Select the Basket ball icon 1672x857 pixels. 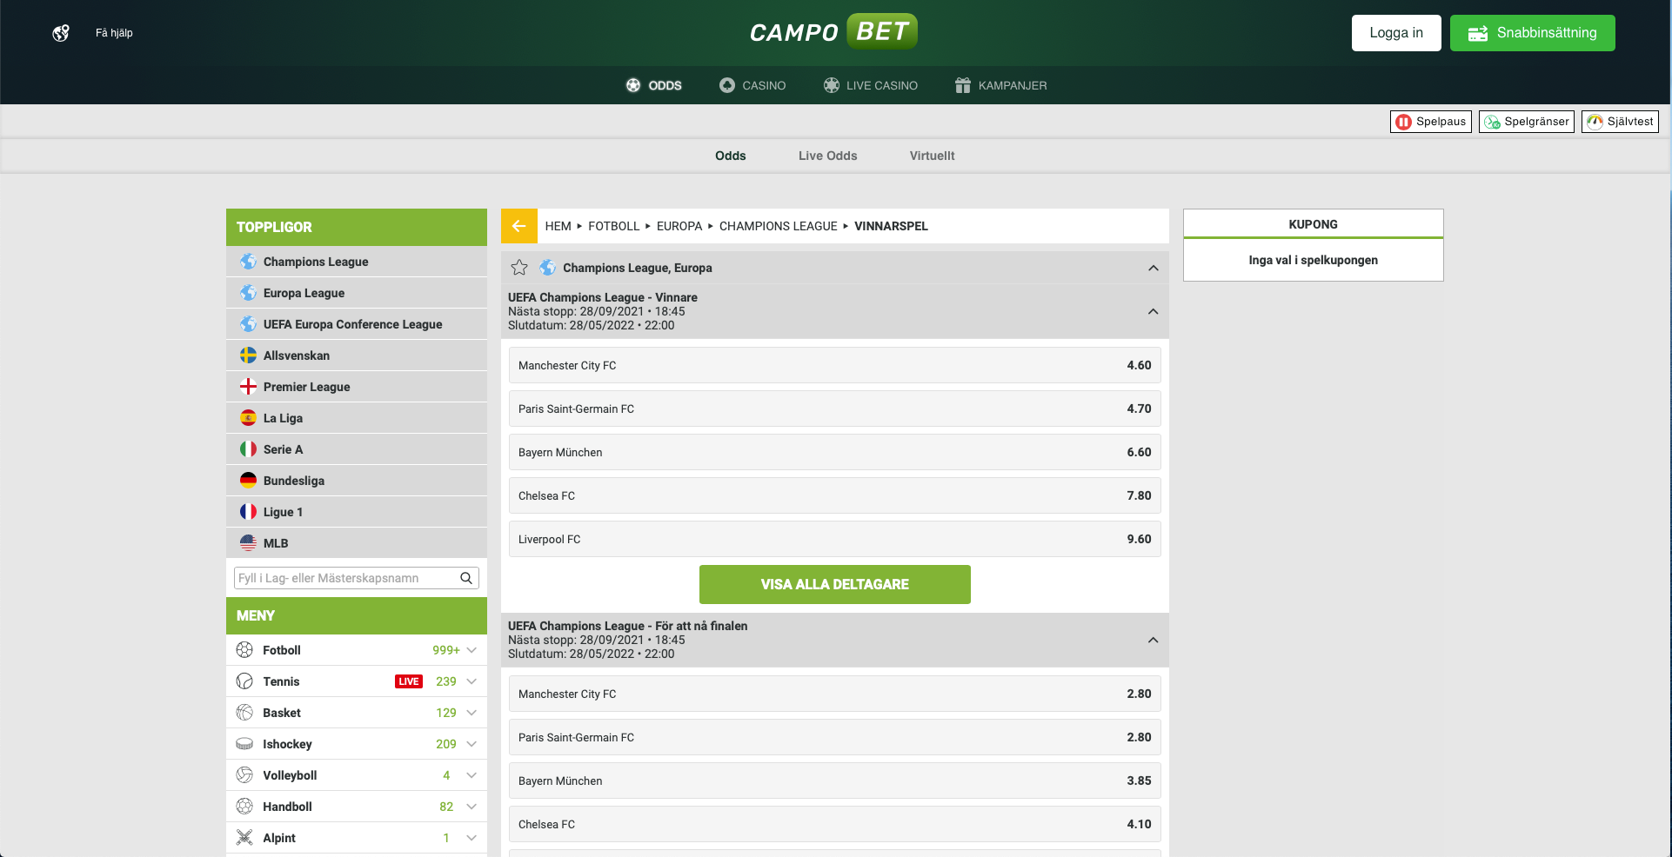244,713
